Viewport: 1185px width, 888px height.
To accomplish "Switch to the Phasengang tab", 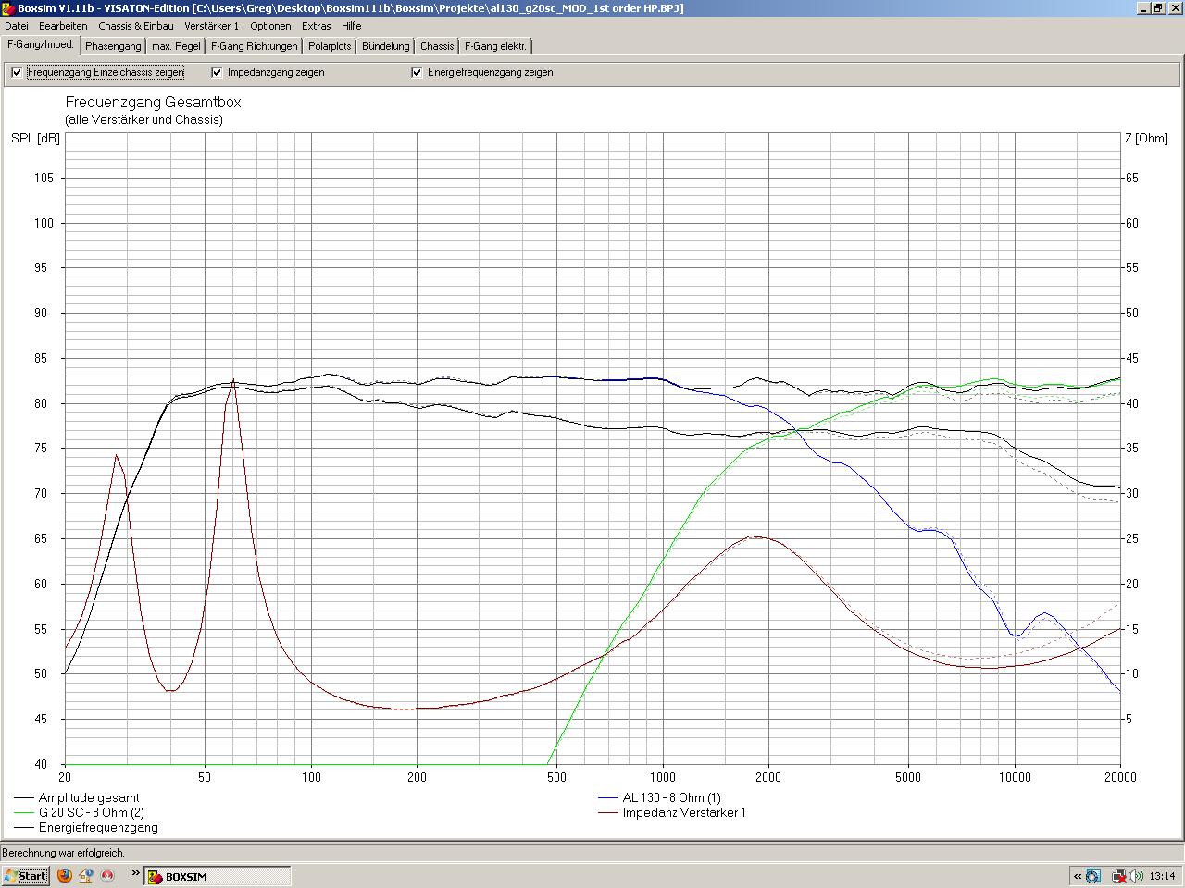I will point(113,46).
